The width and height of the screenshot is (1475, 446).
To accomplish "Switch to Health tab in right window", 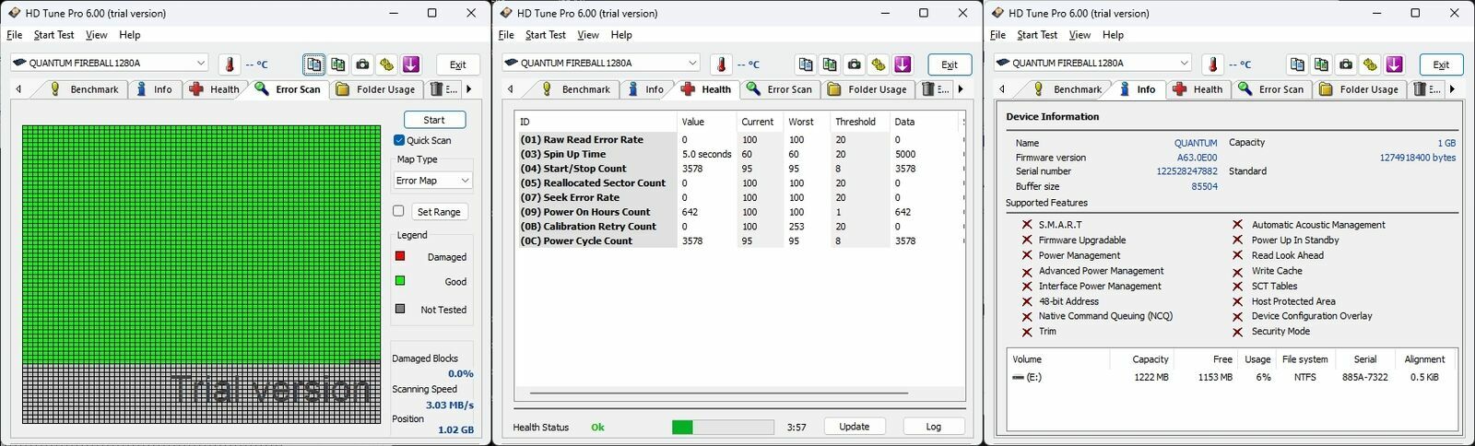I will click(x=1198, y=89).
